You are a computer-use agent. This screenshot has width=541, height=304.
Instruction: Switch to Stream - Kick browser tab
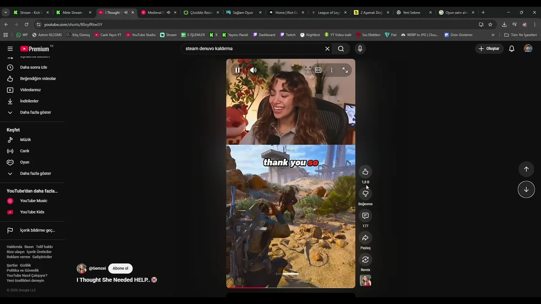click(32, 13)
